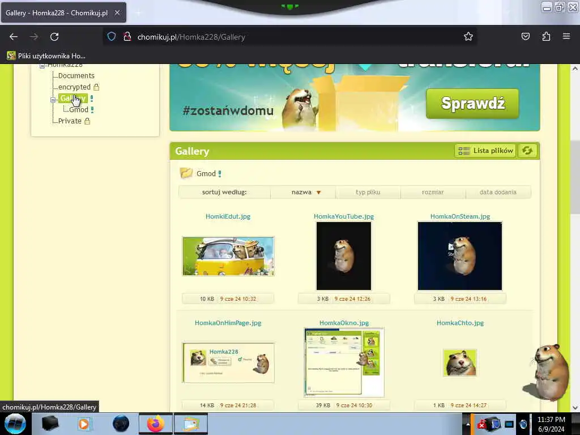Show hidden system tray icons arrow
This screenshot has width=580, height=435.
tap(467, 424)
